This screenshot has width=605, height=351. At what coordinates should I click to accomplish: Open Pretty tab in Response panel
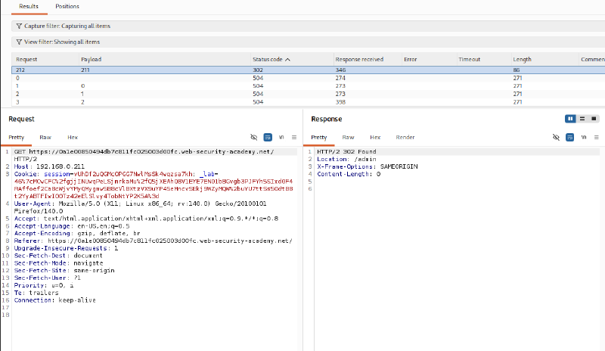[x=318, y=137]
